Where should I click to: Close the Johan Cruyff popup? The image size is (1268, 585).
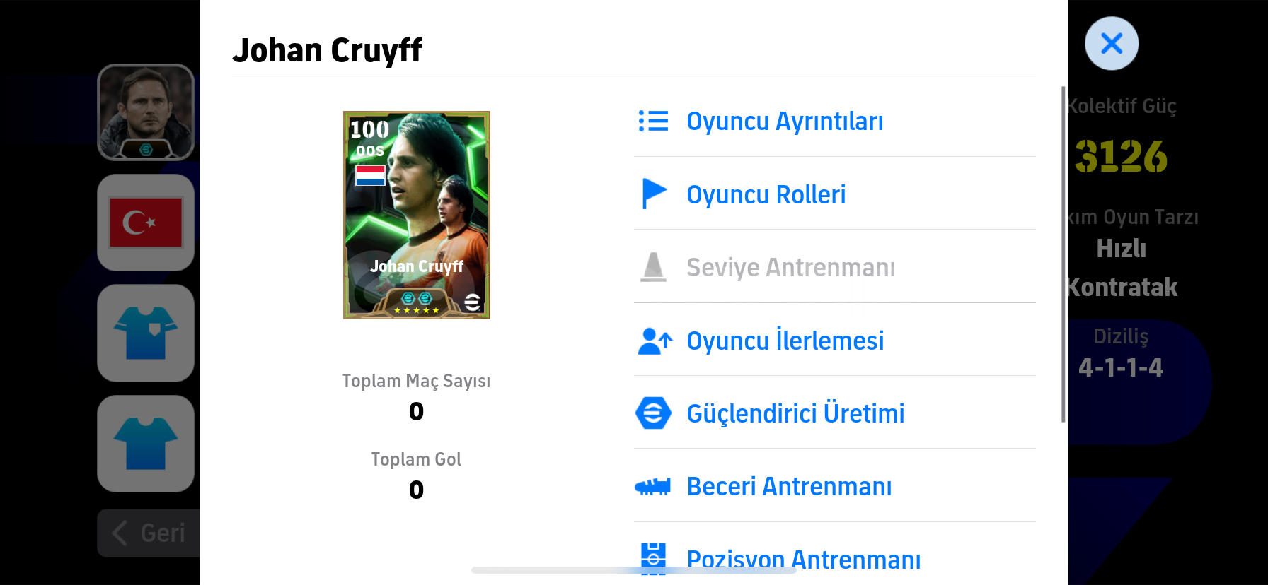point(1112,44)
